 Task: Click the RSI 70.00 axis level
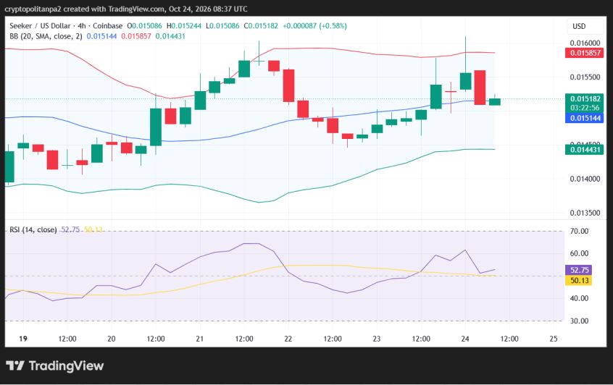[579, 231]
